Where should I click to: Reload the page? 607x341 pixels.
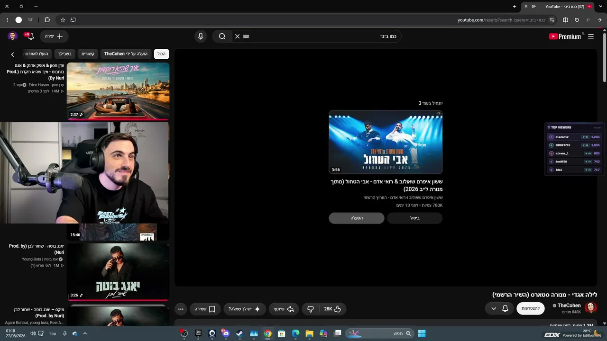(577, 20)
